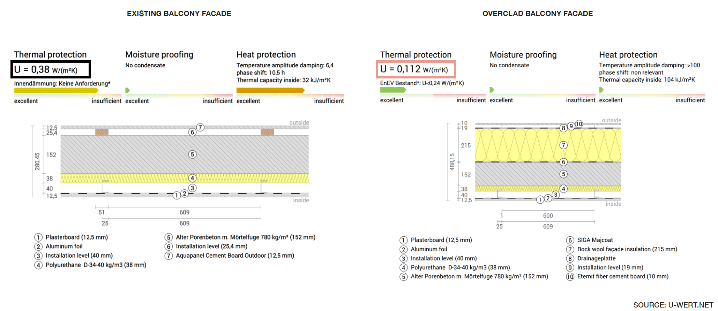The height and width of the screenshot is (311, 718).
Task: Click right wooden batten in existing cross-section
Action: (x=267, y=132)
